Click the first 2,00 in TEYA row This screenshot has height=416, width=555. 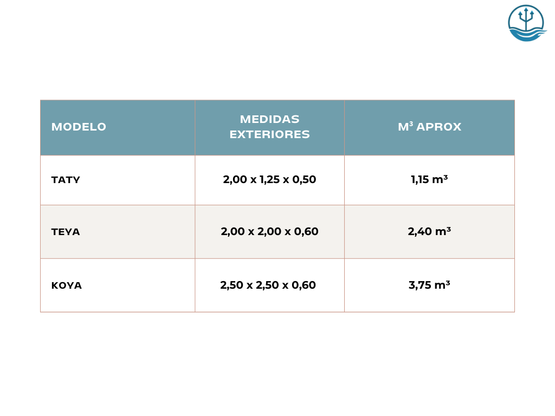pyautogui.click(x=233, y=232)
